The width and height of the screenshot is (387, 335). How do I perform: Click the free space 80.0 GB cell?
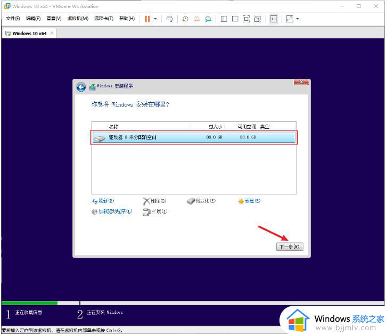(x=248, y=137)
